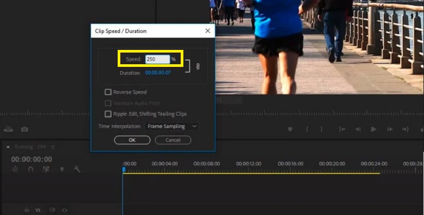Enable the Reverse Speed checkbox
The height and width of the screenshot is (215, 424).
click(x=108, y=92)
